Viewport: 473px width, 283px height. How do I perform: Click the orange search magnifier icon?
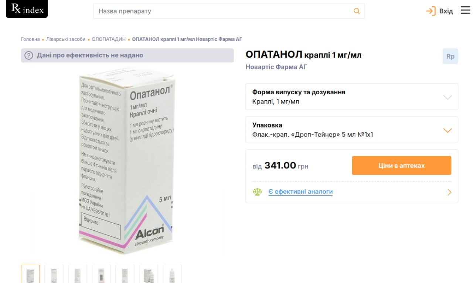(357, 11)
